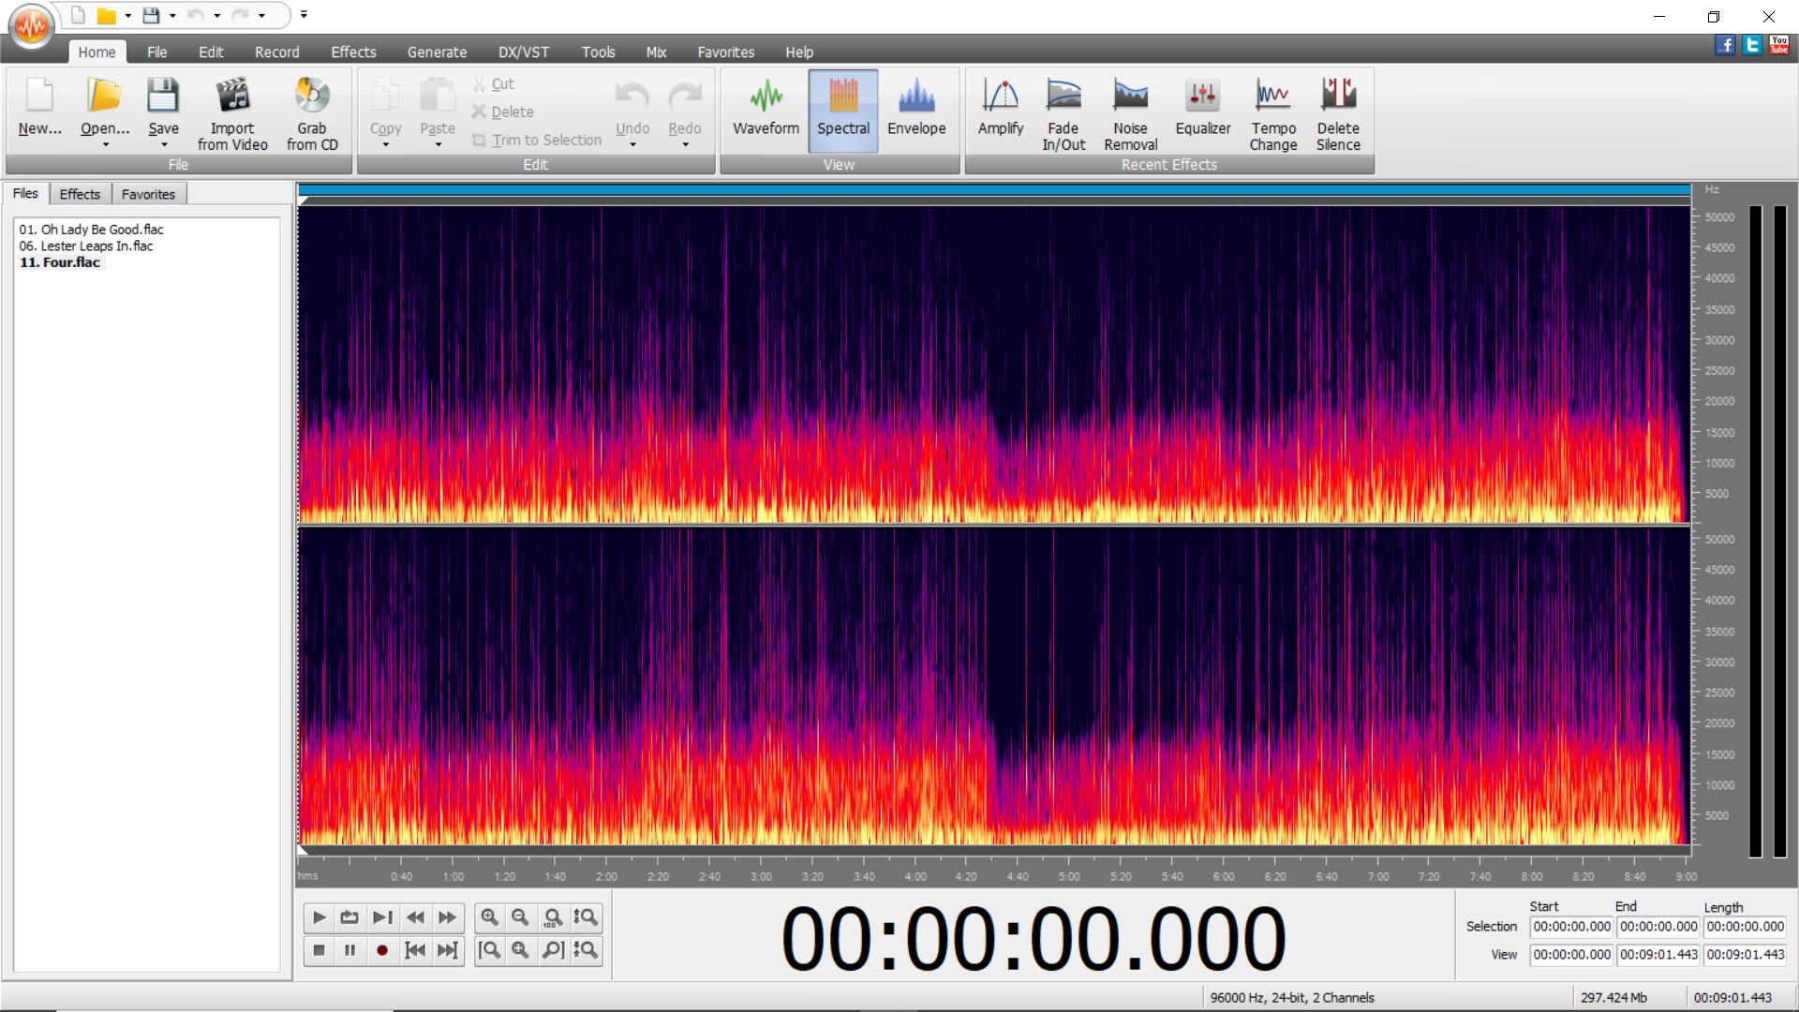Select 01. Oh Lady Be Good.flac
This screenshot has height=1012, width=1799.
click(x=91, y=230)
